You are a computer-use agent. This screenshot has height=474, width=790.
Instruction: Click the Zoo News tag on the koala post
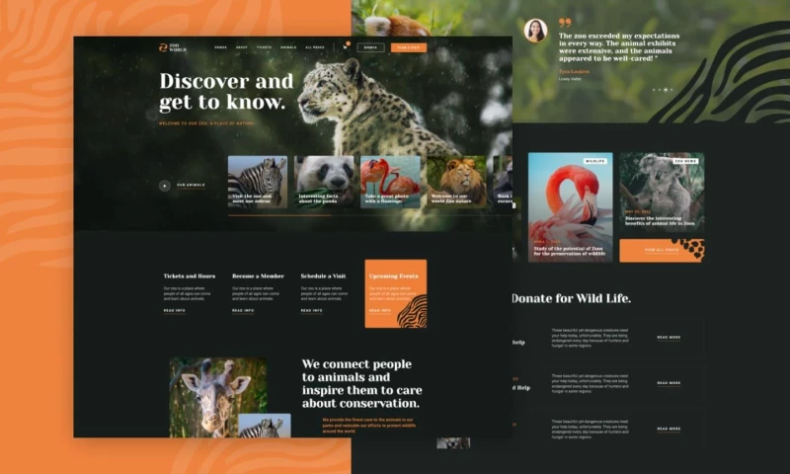click(685, 161)
